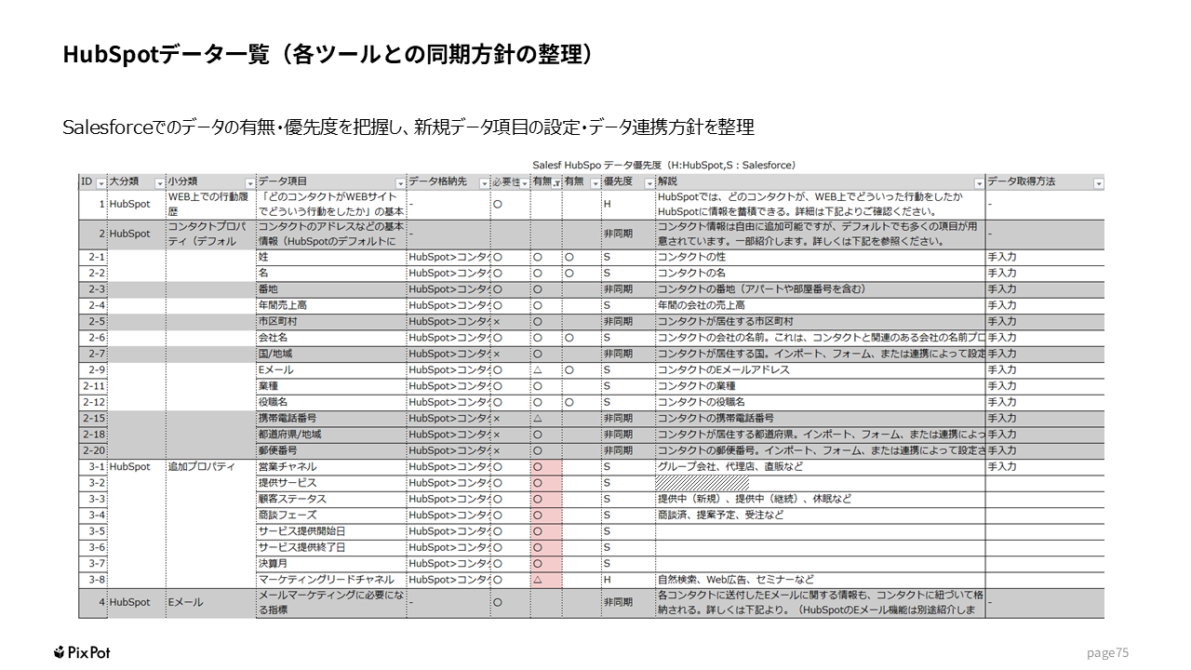This screenshot has height=670, width=1191.
Task: Select the slide title about HubSpotデータ一覧
Action: click(328, 55)
